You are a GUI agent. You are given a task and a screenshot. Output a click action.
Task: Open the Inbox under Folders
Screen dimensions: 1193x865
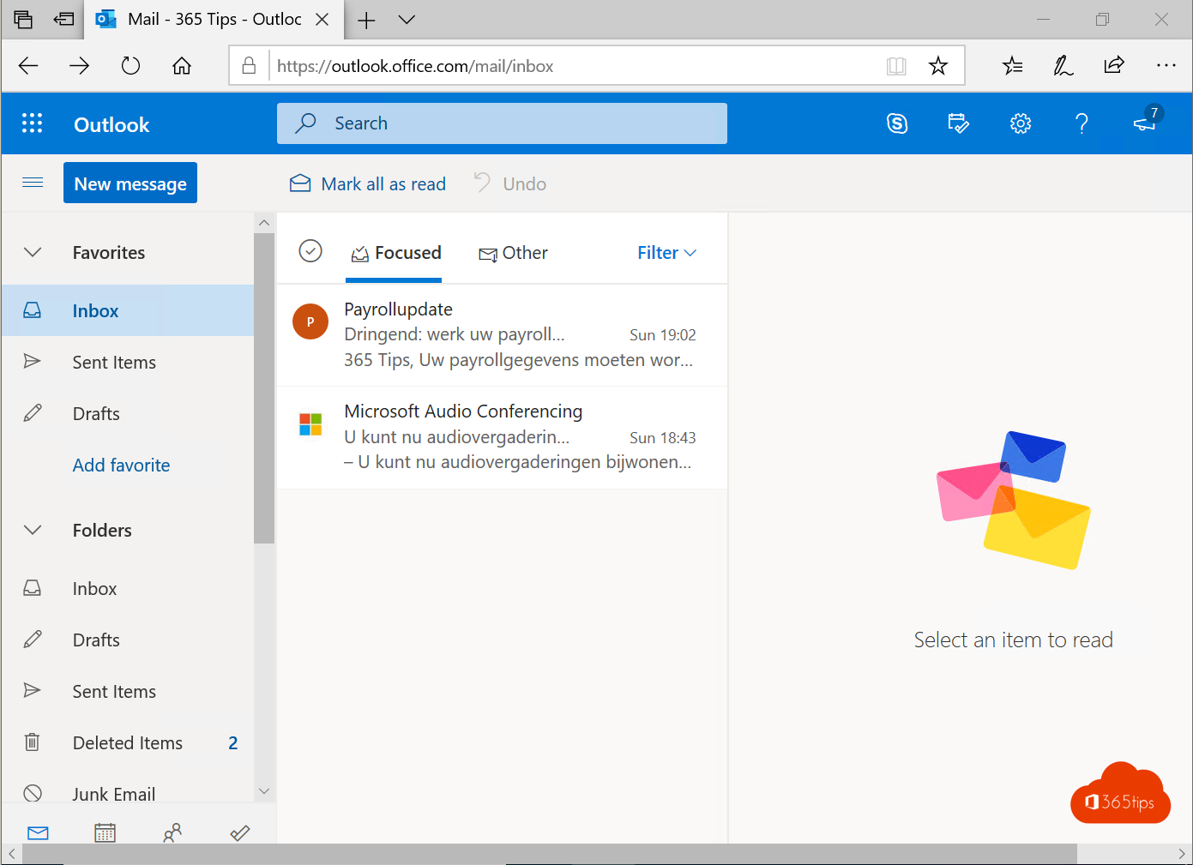pos(128,588)
